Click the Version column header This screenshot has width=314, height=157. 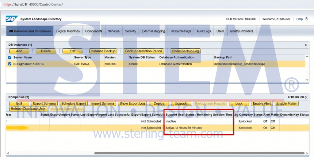coord(110,57)
